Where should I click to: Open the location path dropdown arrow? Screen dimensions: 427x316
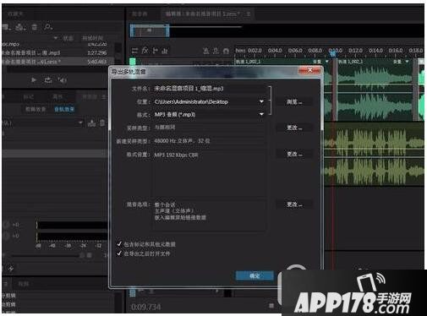point(261,101)
